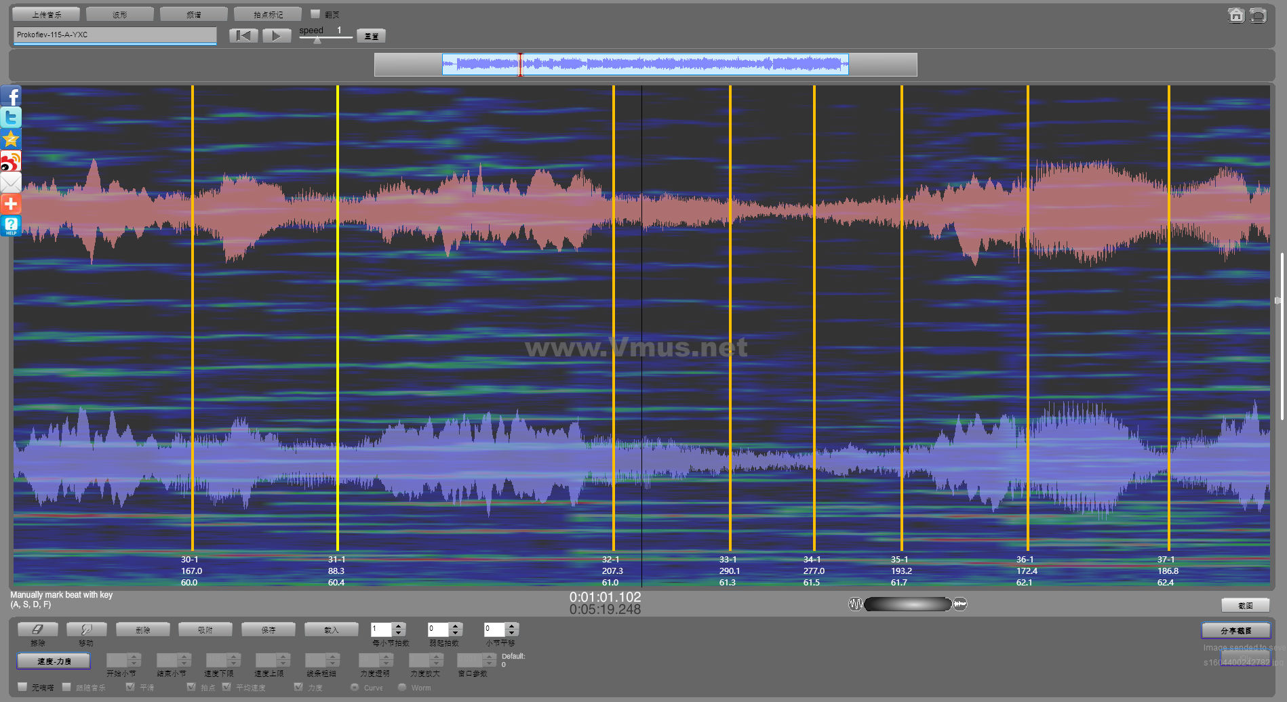Click the home icon at top right
Screen dimensions: 1287x702
1236,15
